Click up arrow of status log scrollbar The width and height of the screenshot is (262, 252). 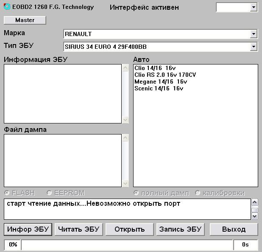pos(255,202)
